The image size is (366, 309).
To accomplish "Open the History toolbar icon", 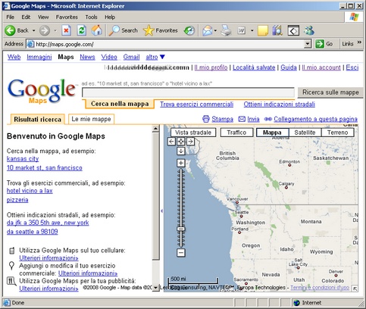I will (189, 30).
